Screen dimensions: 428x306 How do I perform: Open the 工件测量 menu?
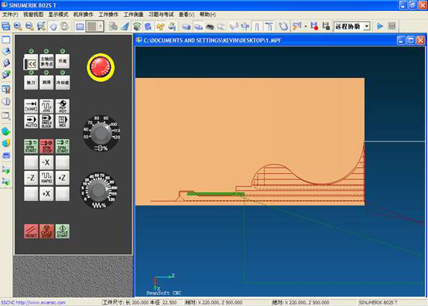[133, 15]
